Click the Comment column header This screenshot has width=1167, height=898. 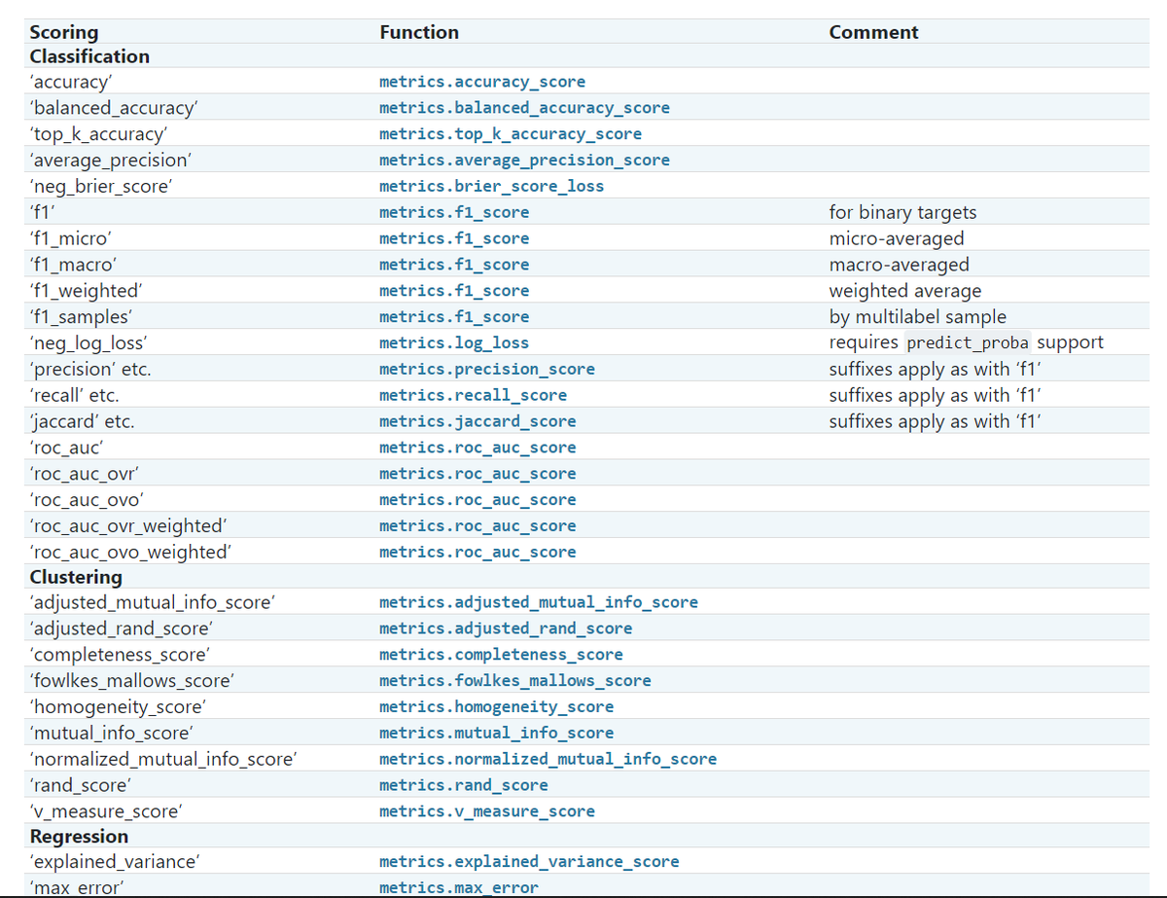tap(873, 32)
